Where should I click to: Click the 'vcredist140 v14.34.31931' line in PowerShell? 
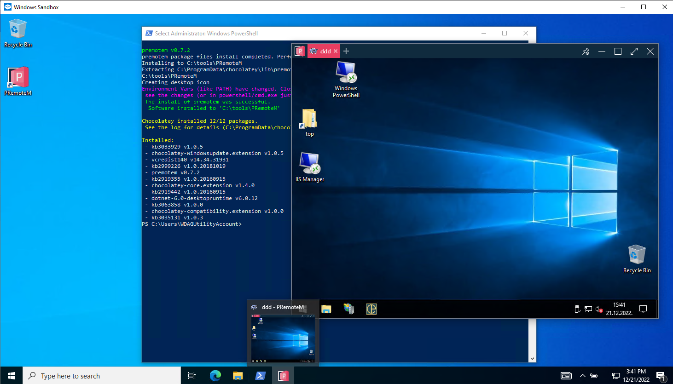190,160
